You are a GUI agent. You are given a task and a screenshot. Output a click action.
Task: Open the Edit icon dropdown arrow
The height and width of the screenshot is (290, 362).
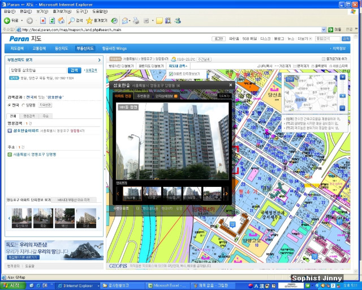(x=153, y=21)
